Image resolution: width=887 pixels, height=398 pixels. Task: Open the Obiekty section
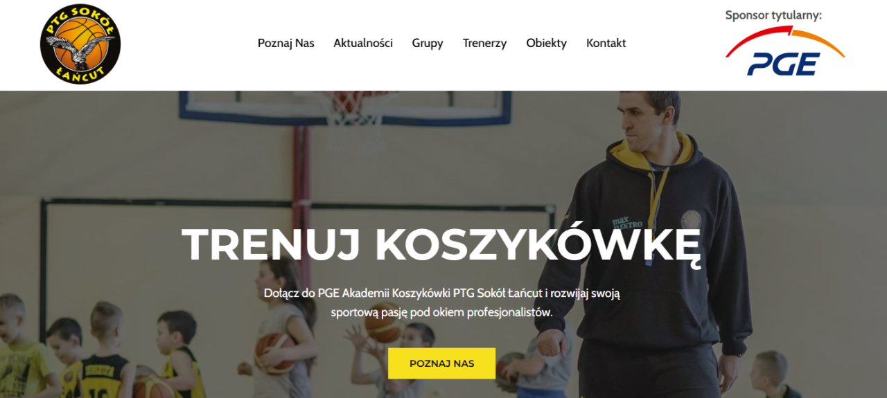tap(546, 43)
